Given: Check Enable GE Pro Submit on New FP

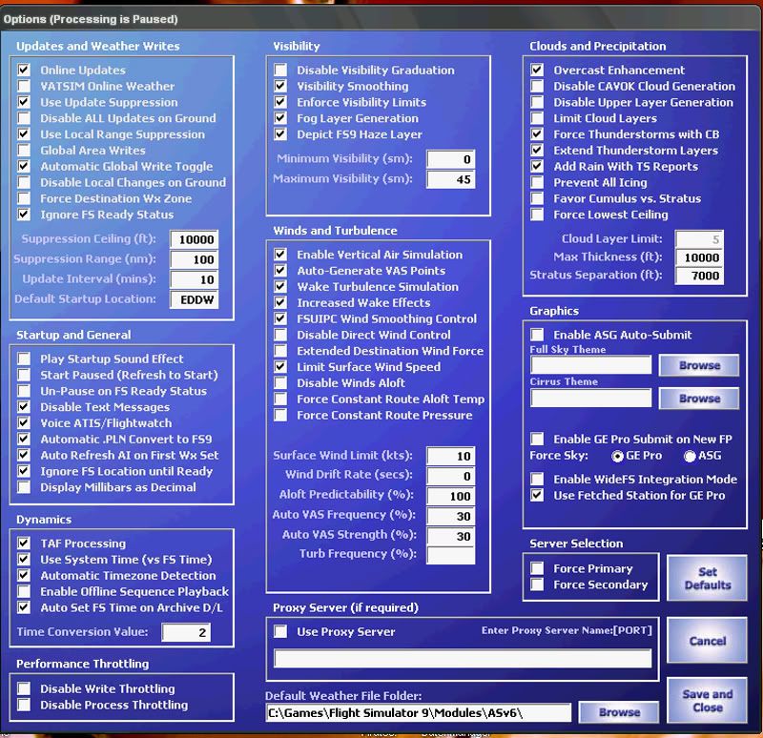Looking at the screenshot, I should [x=537, y=439].
